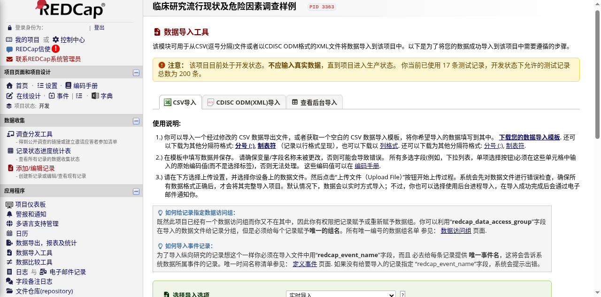The height and width of the screenshot is (297, 601).
Task: Collapse the 数据收集 section
Action: click(136, 121)
